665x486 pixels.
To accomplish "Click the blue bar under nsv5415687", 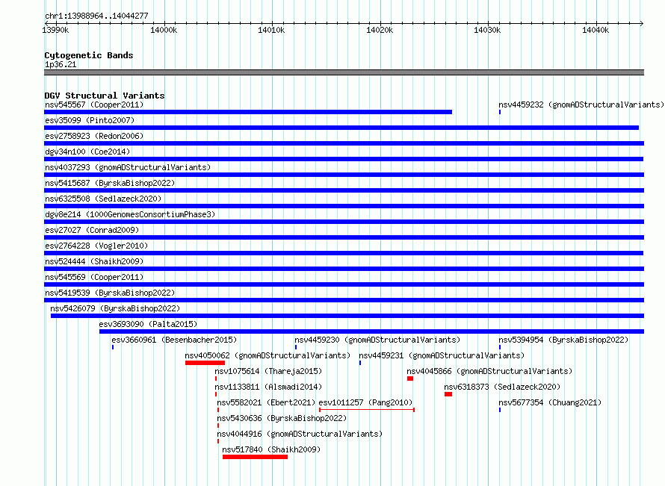I will point(344,190).
